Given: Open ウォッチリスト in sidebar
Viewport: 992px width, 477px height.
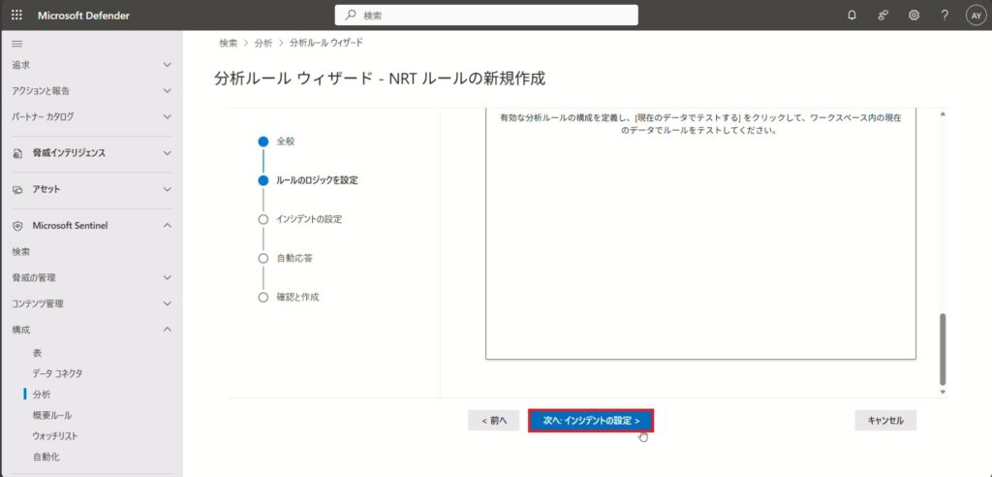Looking at the screenshot, I should click(x=55, y=436).
